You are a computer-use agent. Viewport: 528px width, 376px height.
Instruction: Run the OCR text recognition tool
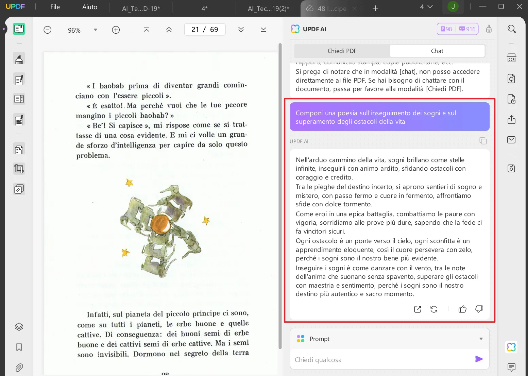click(512, 58)
